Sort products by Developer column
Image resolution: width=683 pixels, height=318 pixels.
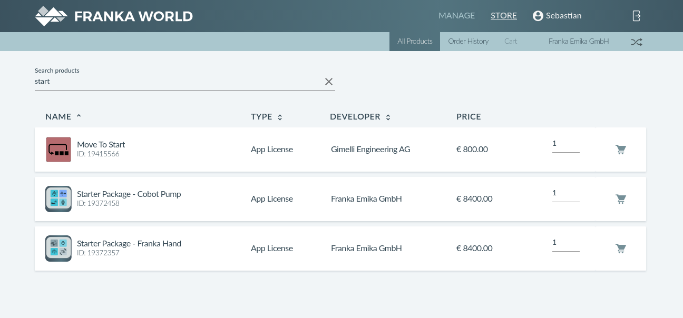coord(360,117)
